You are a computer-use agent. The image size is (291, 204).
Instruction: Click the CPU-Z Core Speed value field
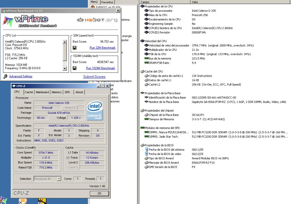point(46,153)
